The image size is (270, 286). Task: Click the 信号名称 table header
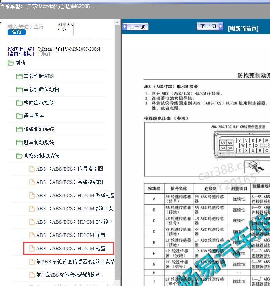(x=179, y=189)
